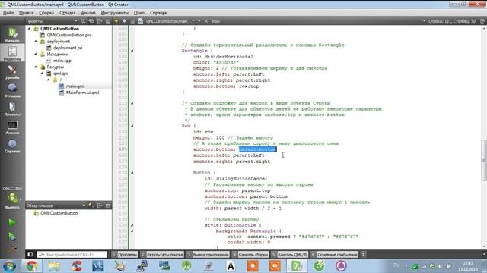This screenshot has height=273, width=487.
Task: Open the Design (Дизайн) mode
Action: point(12,71)
